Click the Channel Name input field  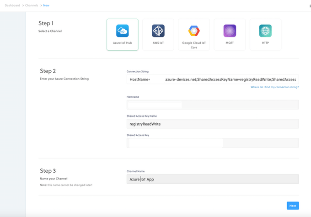[x=213, y=179]
